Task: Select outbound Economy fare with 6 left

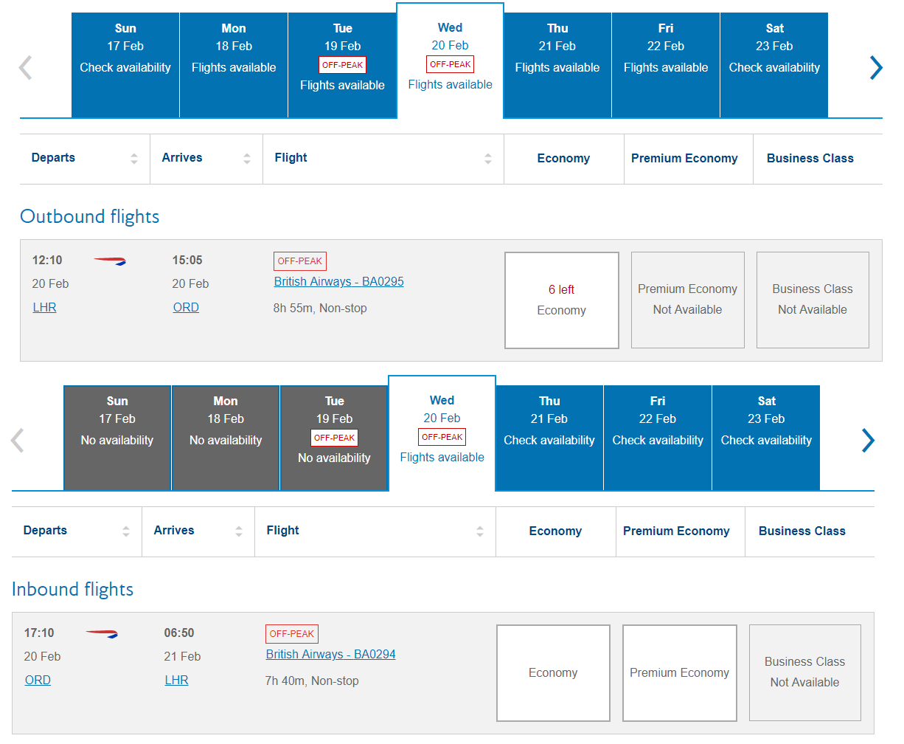Action: (561, 300)
